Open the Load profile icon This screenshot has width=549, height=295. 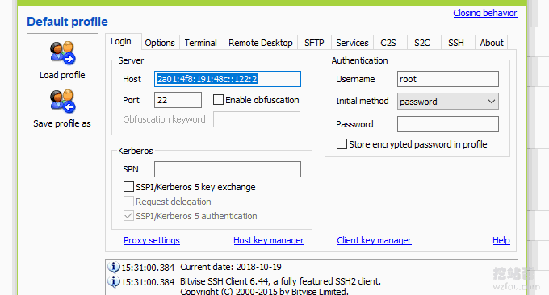[x=63, y=53]
